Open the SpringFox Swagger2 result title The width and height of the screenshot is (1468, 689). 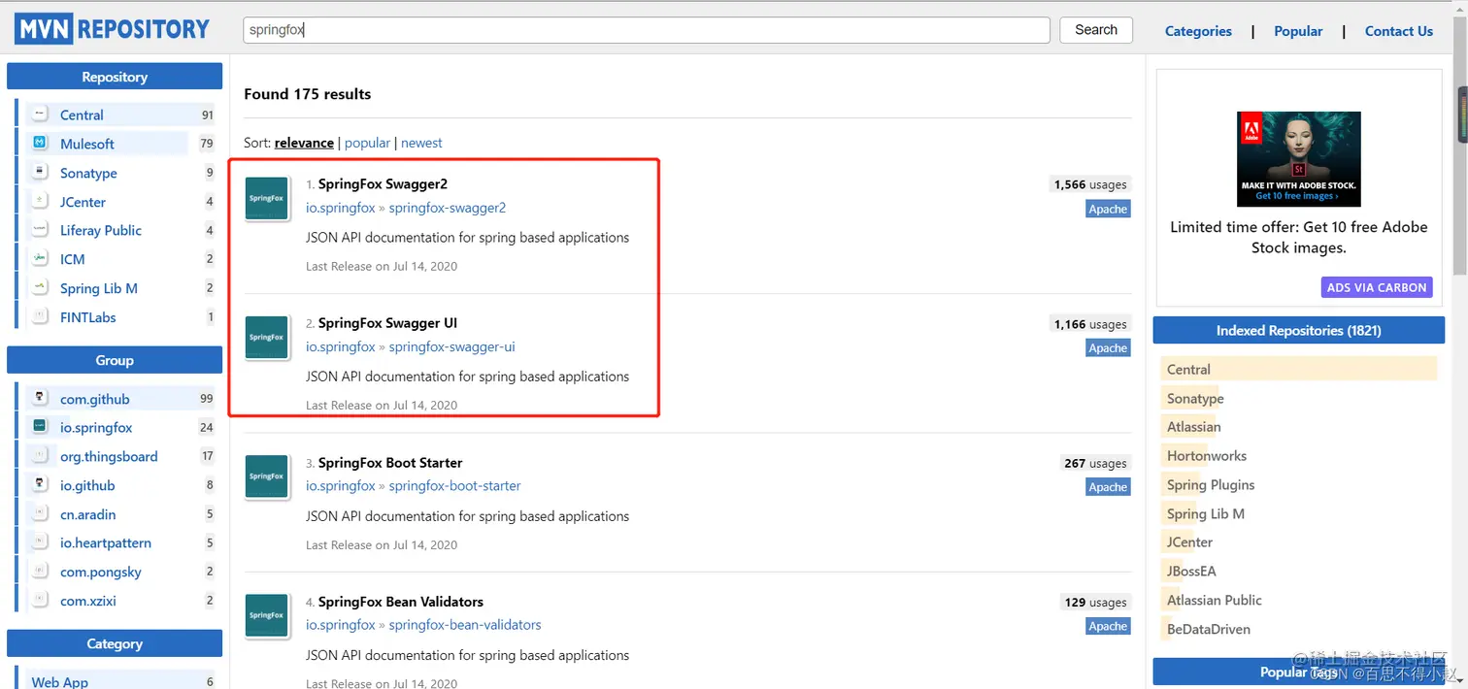click(383, 184)
